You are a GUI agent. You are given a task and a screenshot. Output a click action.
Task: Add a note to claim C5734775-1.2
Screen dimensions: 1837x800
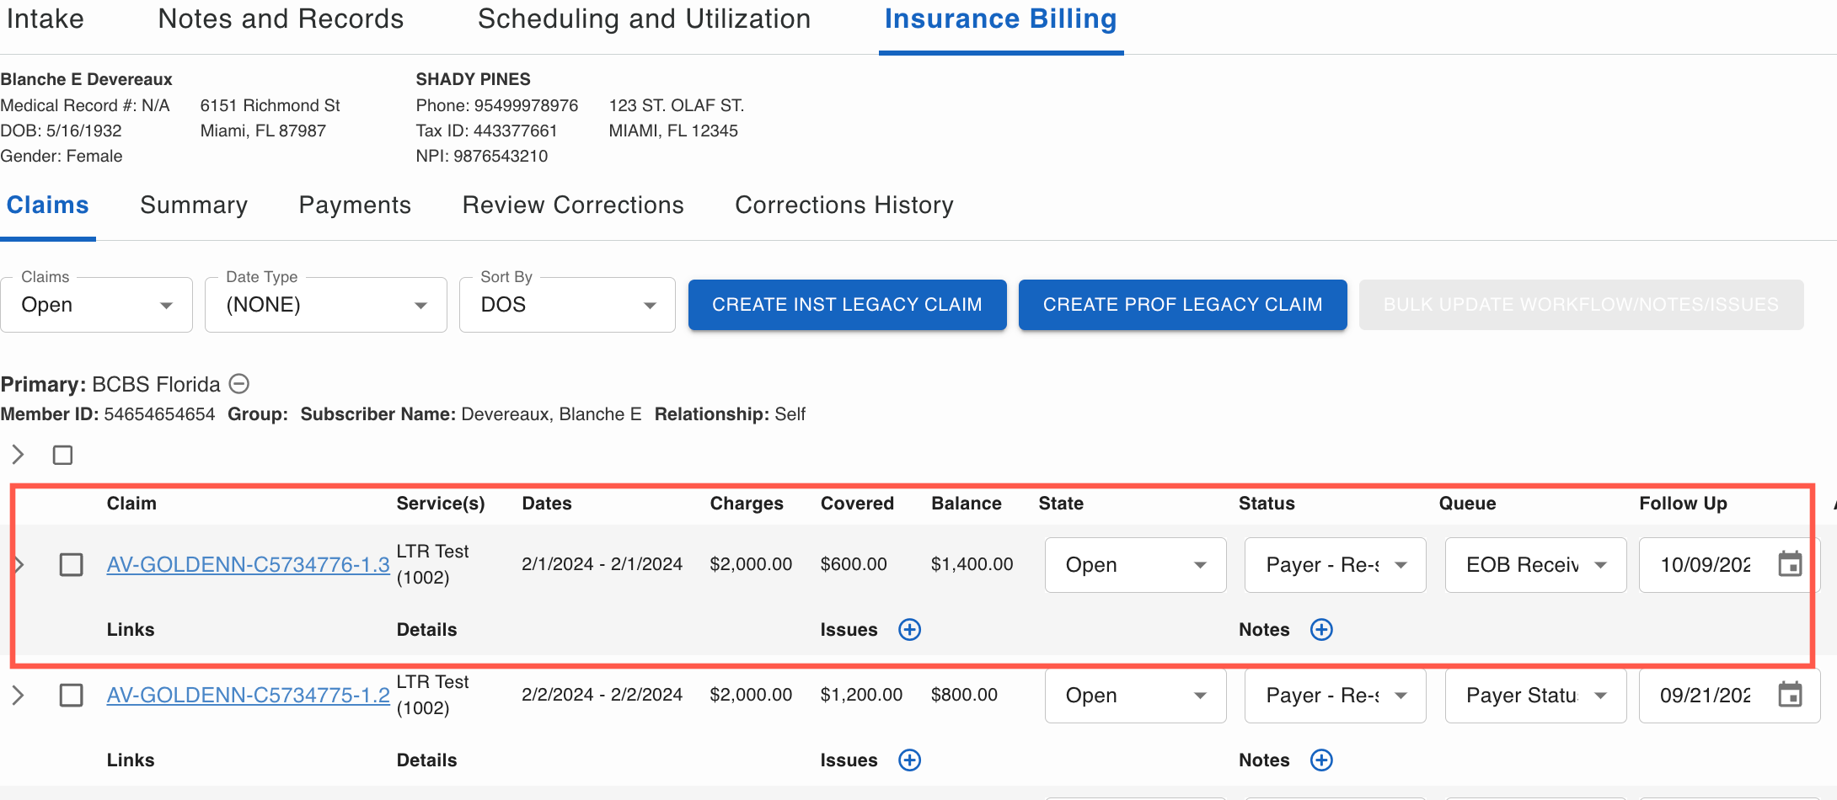click(1321, 760)
